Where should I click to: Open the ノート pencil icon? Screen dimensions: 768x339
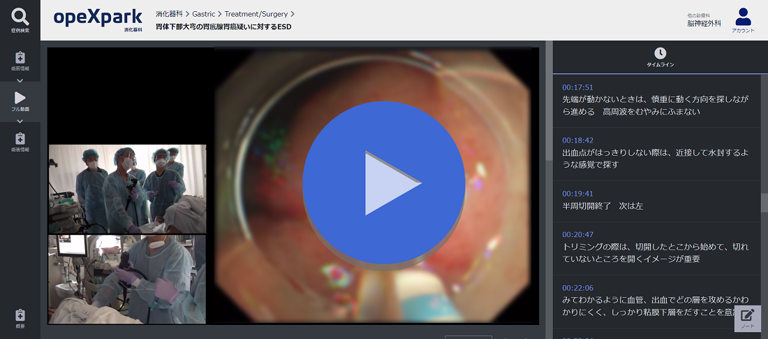pos(748,315)
